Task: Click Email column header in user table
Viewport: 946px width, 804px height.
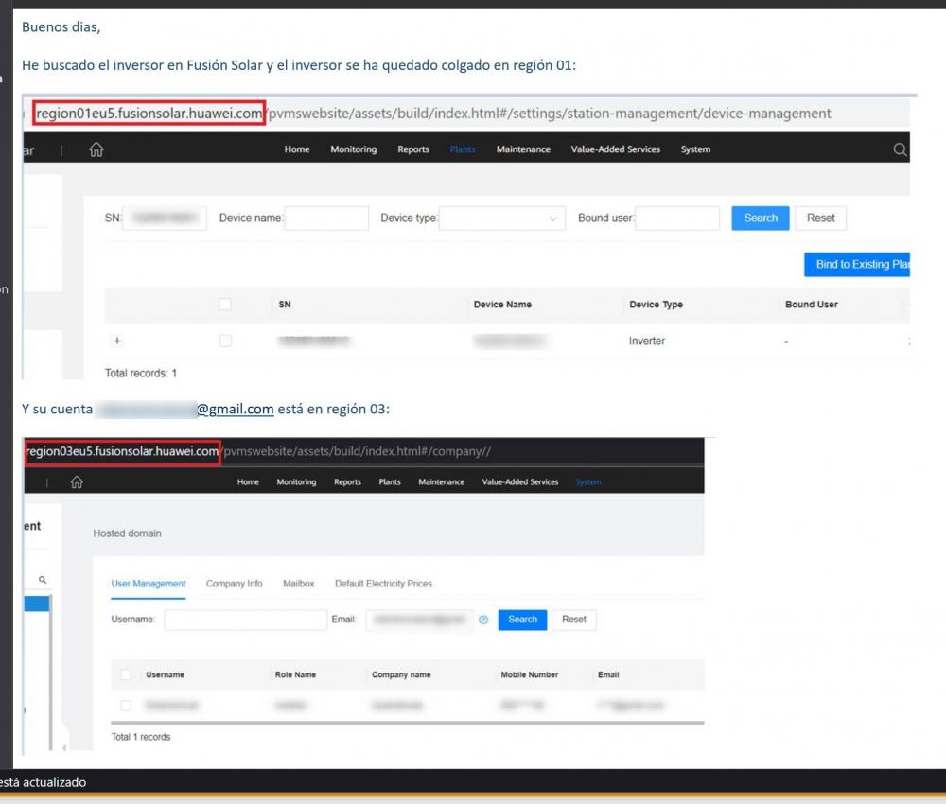Action: [608, 675]
